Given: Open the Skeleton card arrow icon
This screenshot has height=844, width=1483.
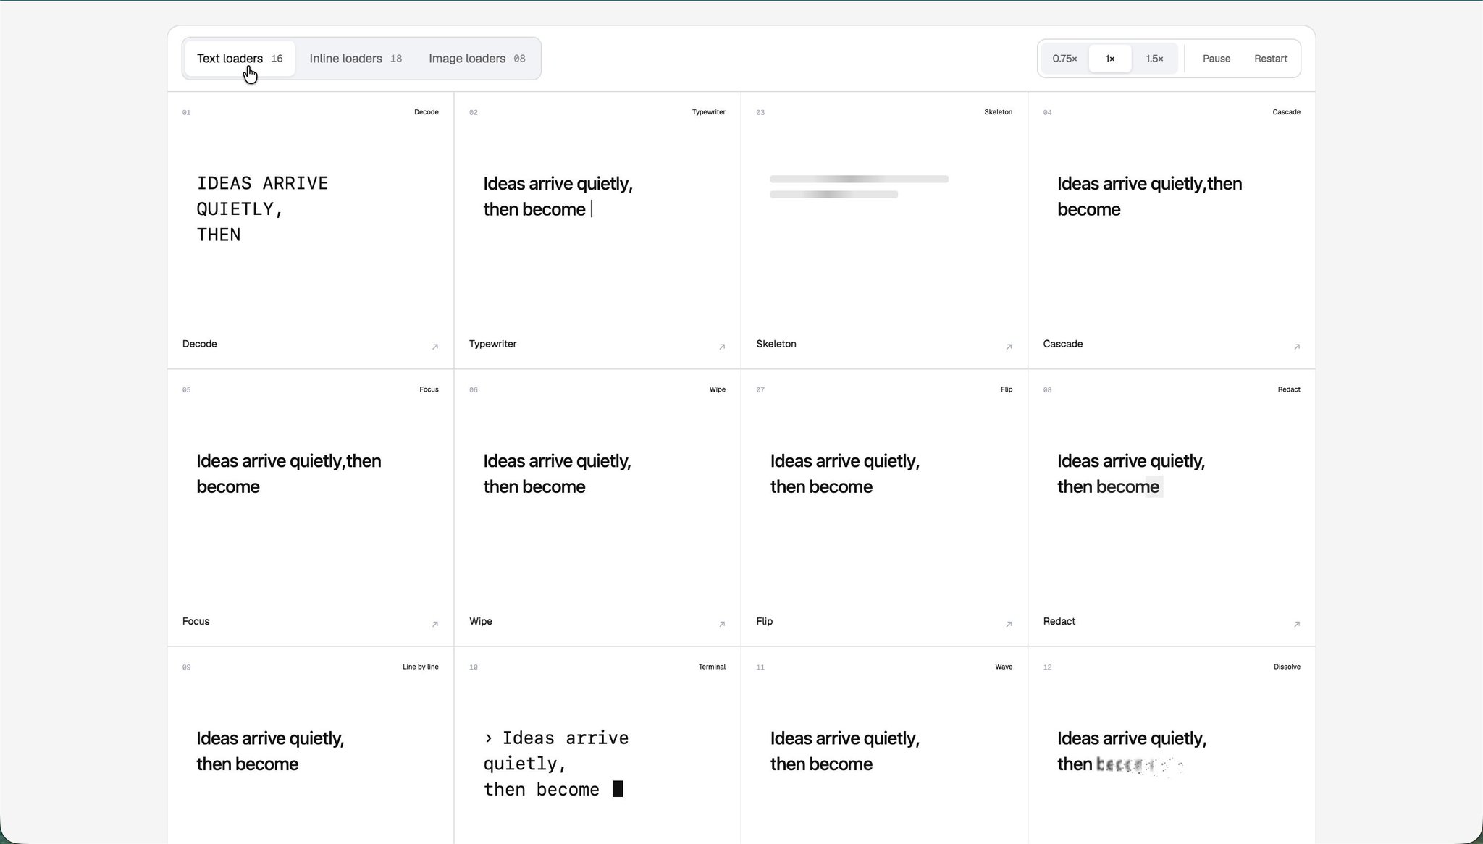Looking at the screenshot, I should 1009,347.
